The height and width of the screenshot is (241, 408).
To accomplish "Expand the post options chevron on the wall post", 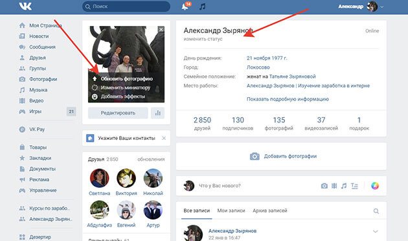I will pos(376,231).
